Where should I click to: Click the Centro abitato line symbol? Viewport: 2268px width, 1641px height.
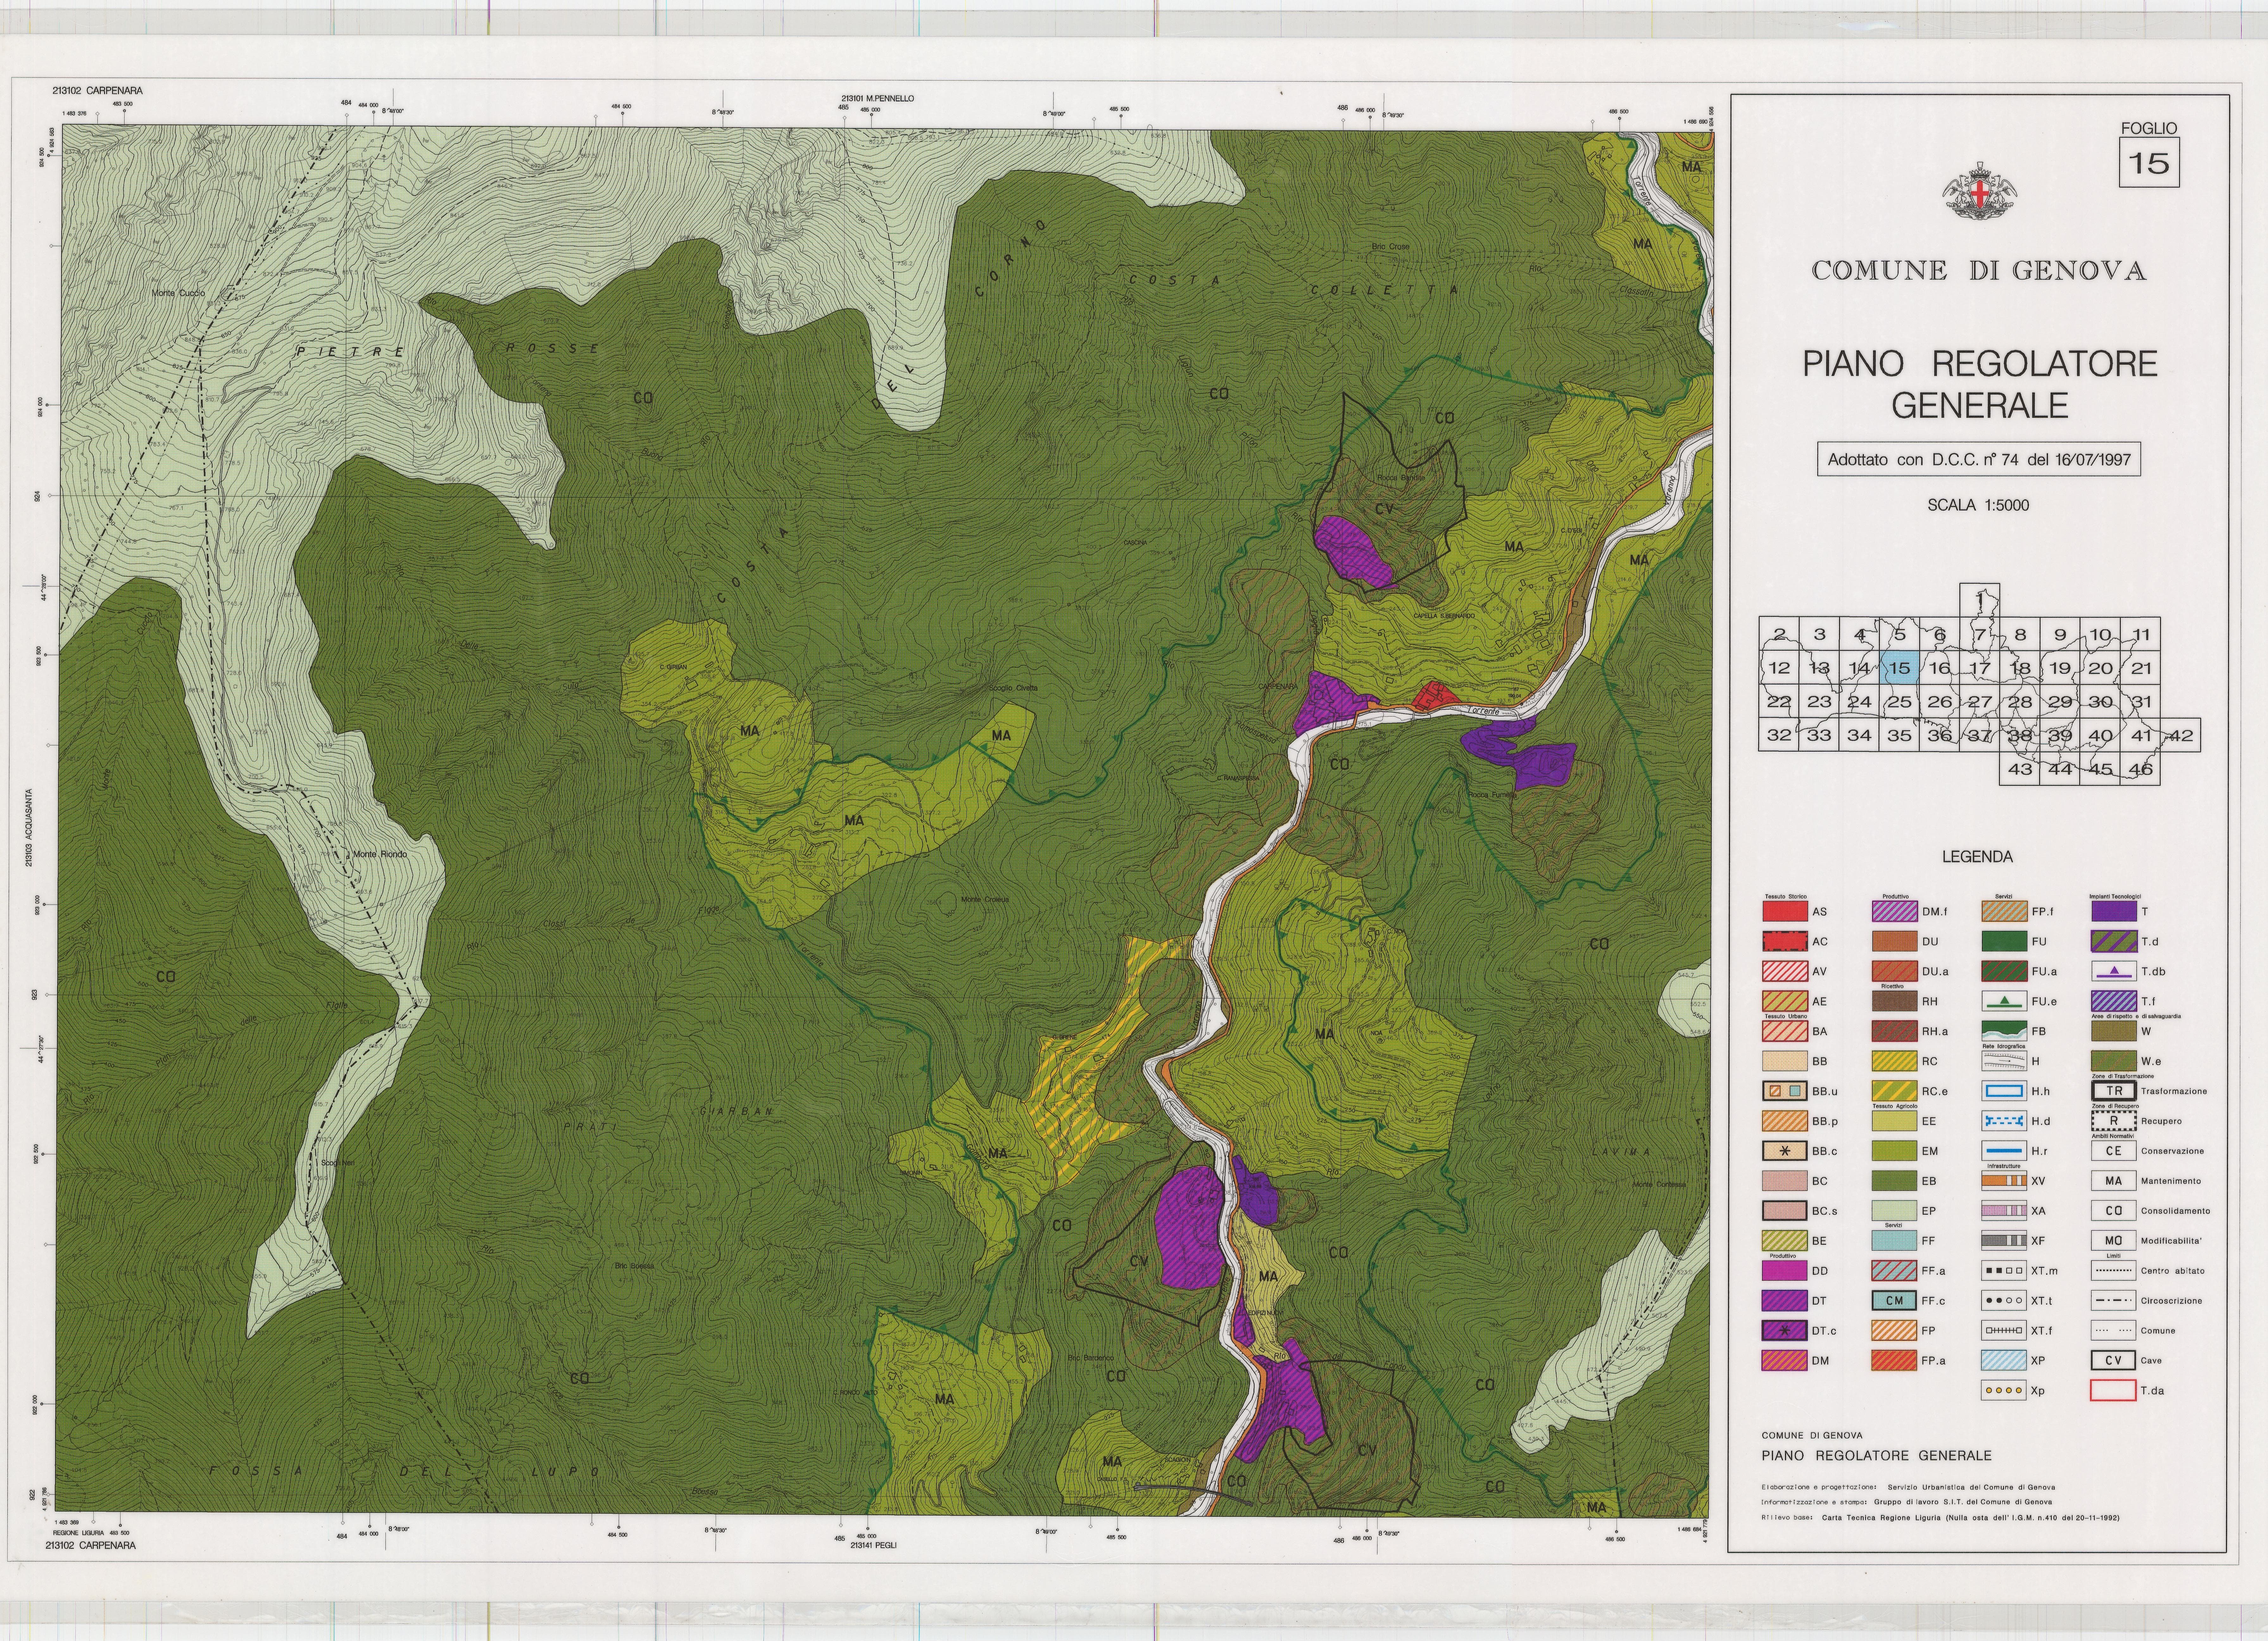(2114, 1271)
